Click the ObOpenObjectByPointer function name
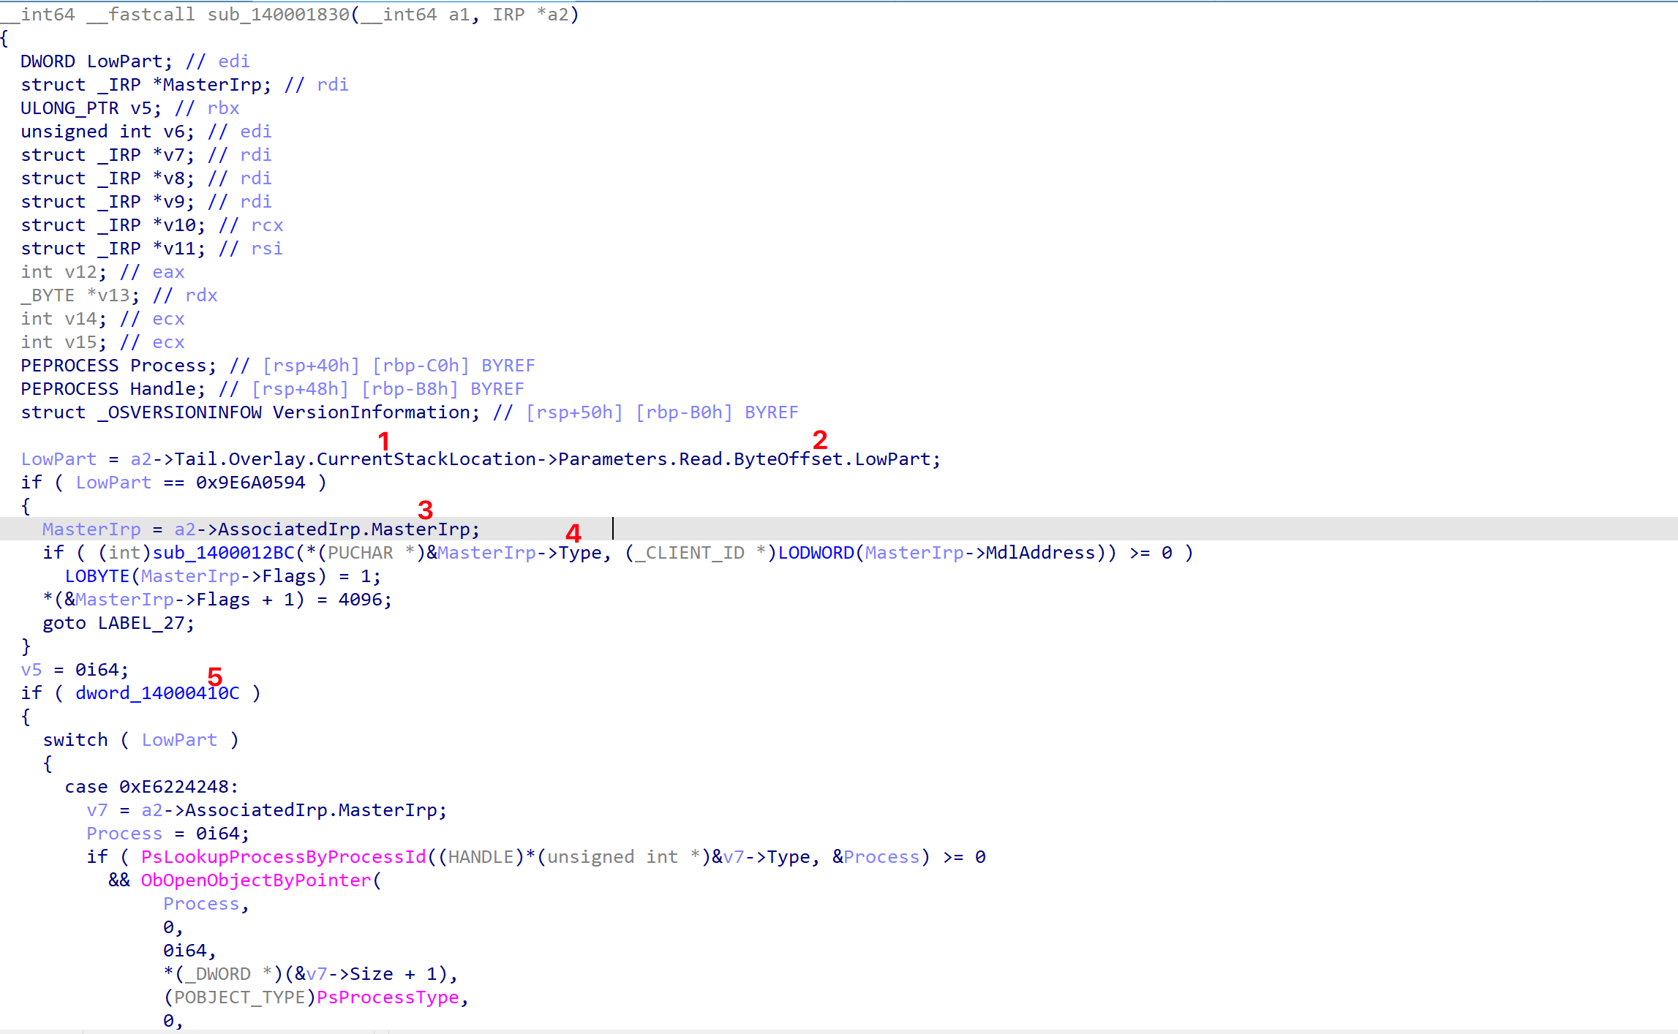Screen dimensions: 1678x1034 click(256, 880)
